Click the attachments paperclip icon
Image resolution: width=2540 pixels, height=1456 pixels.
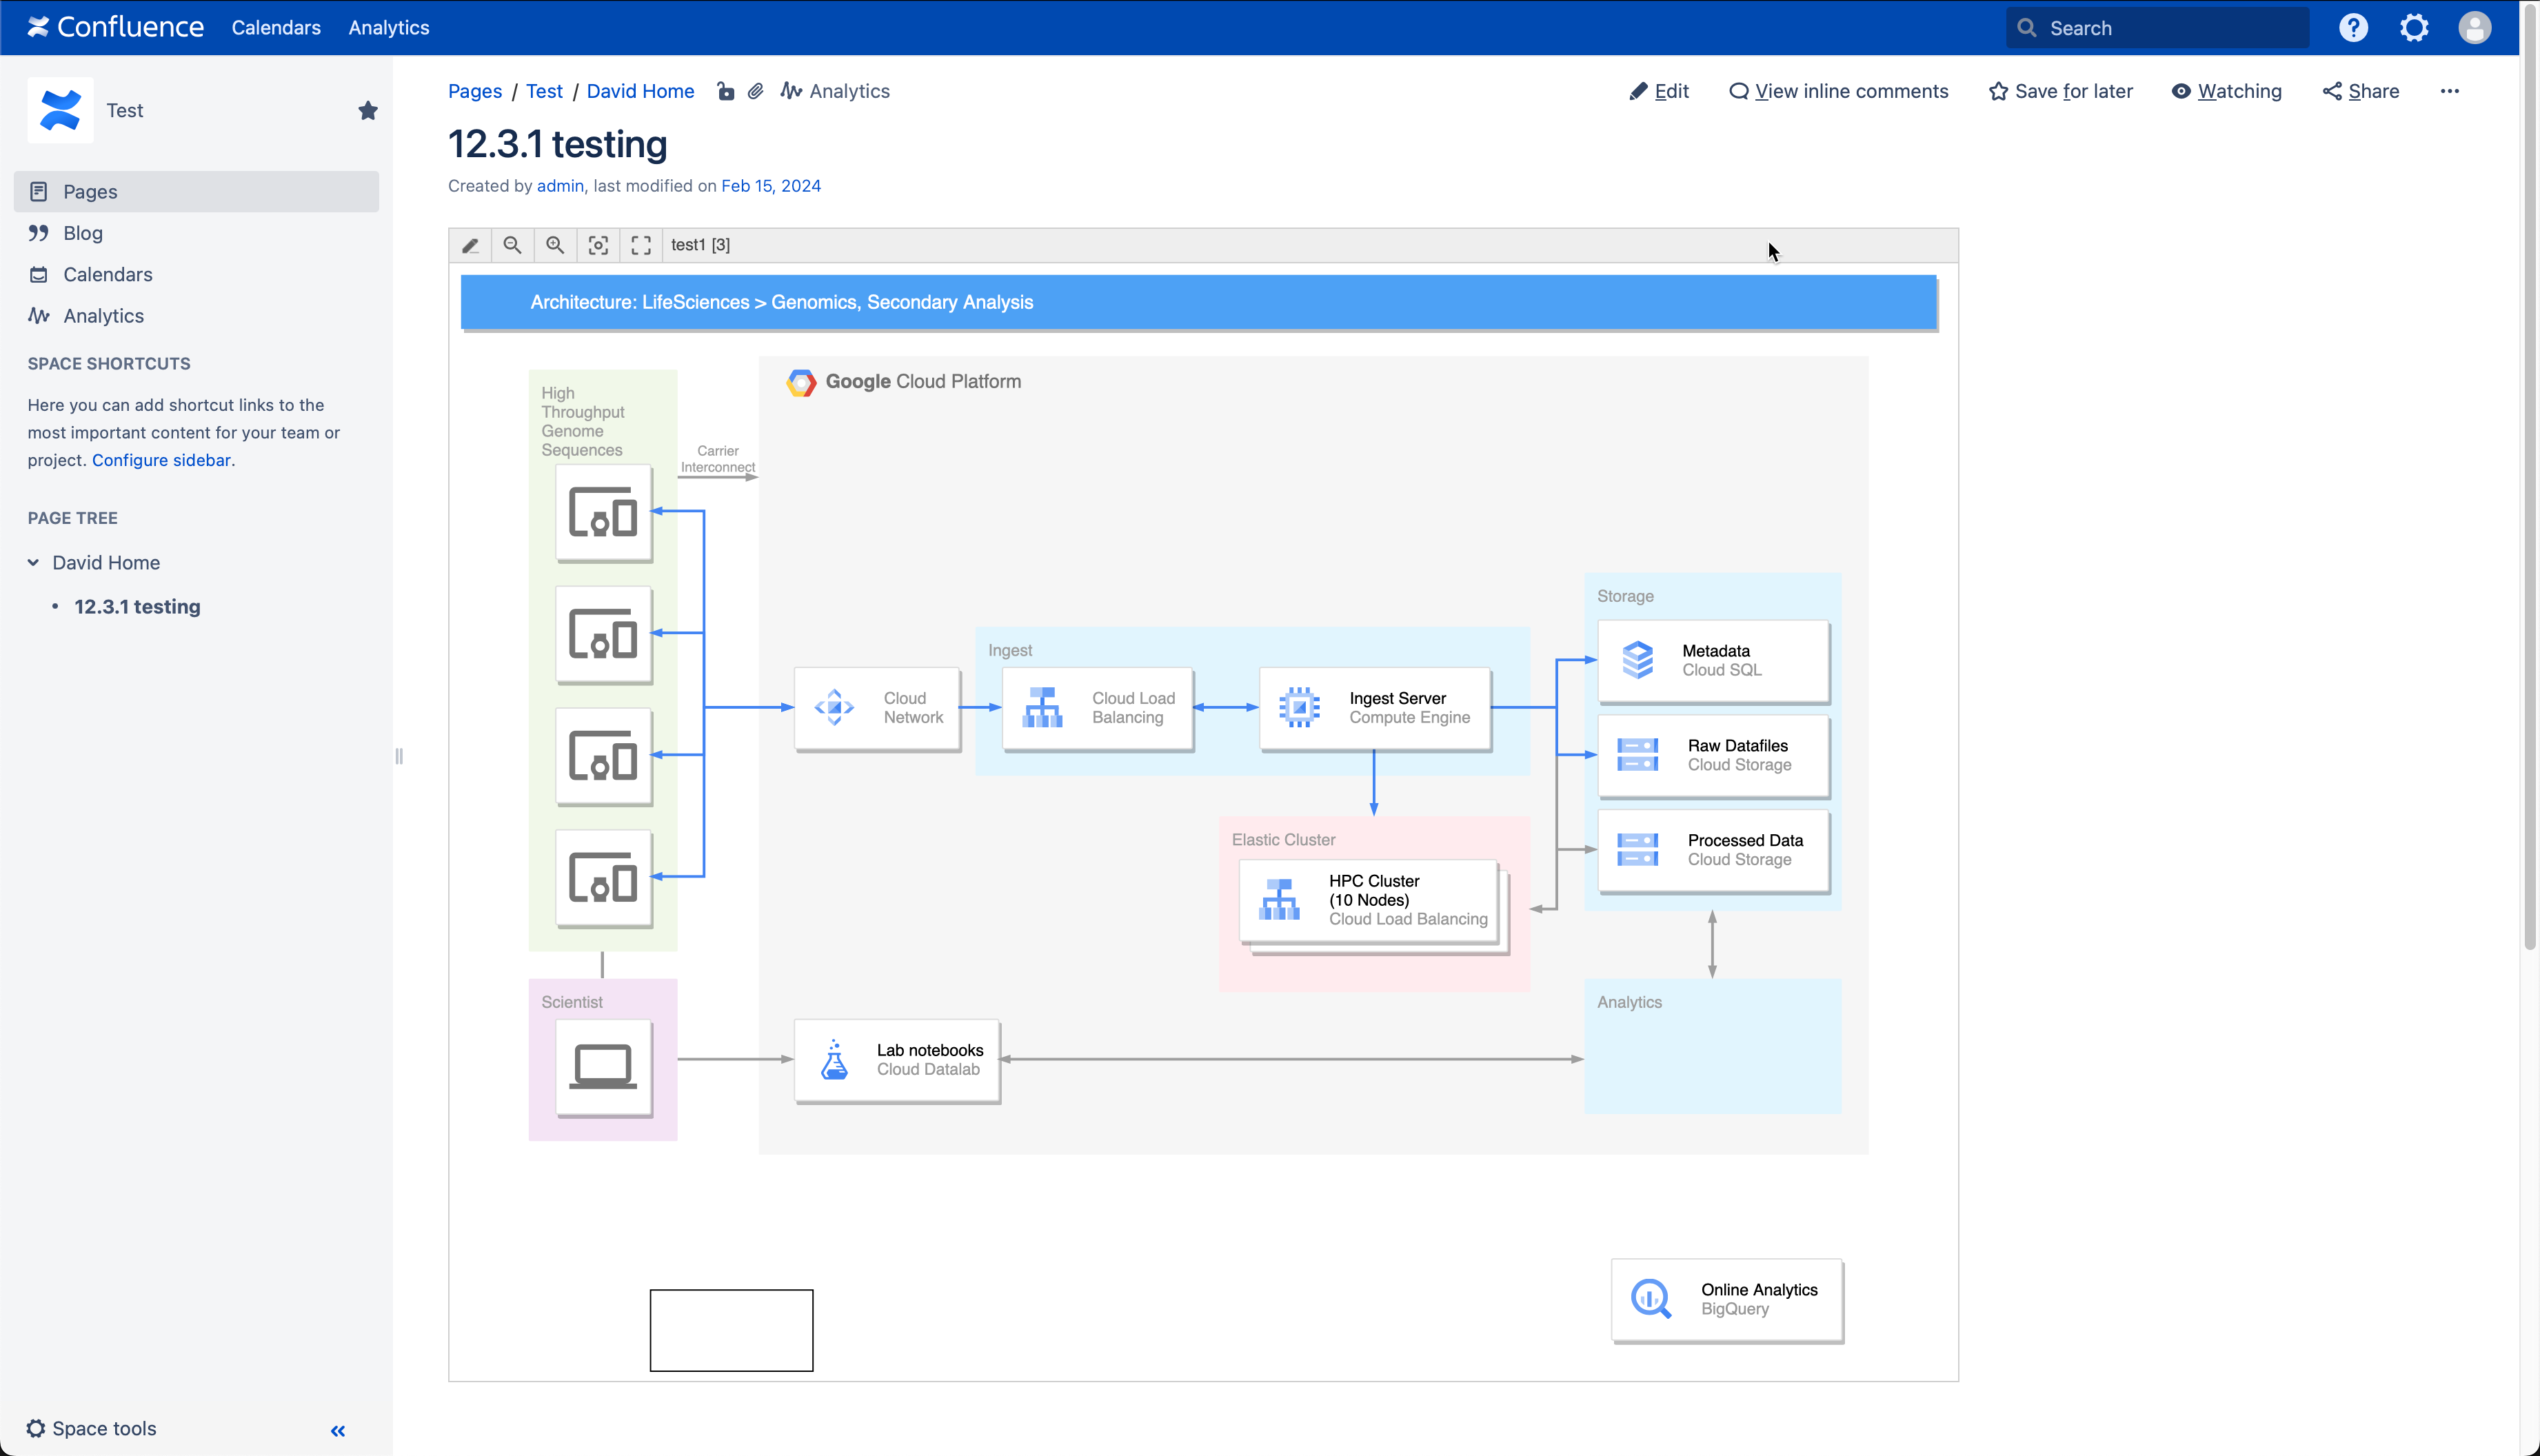point(757,91)
